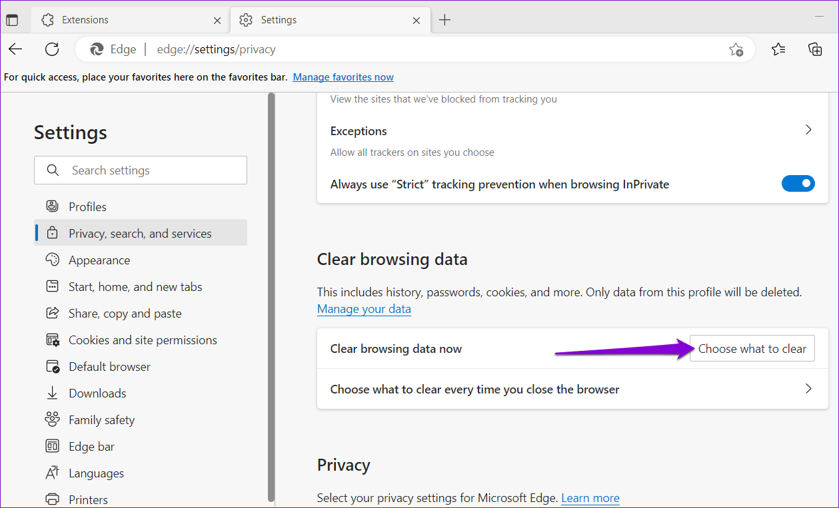Disable Strict tracking prevention for InPrivate browsing
839x508 pixels.
tap(798, 183)
